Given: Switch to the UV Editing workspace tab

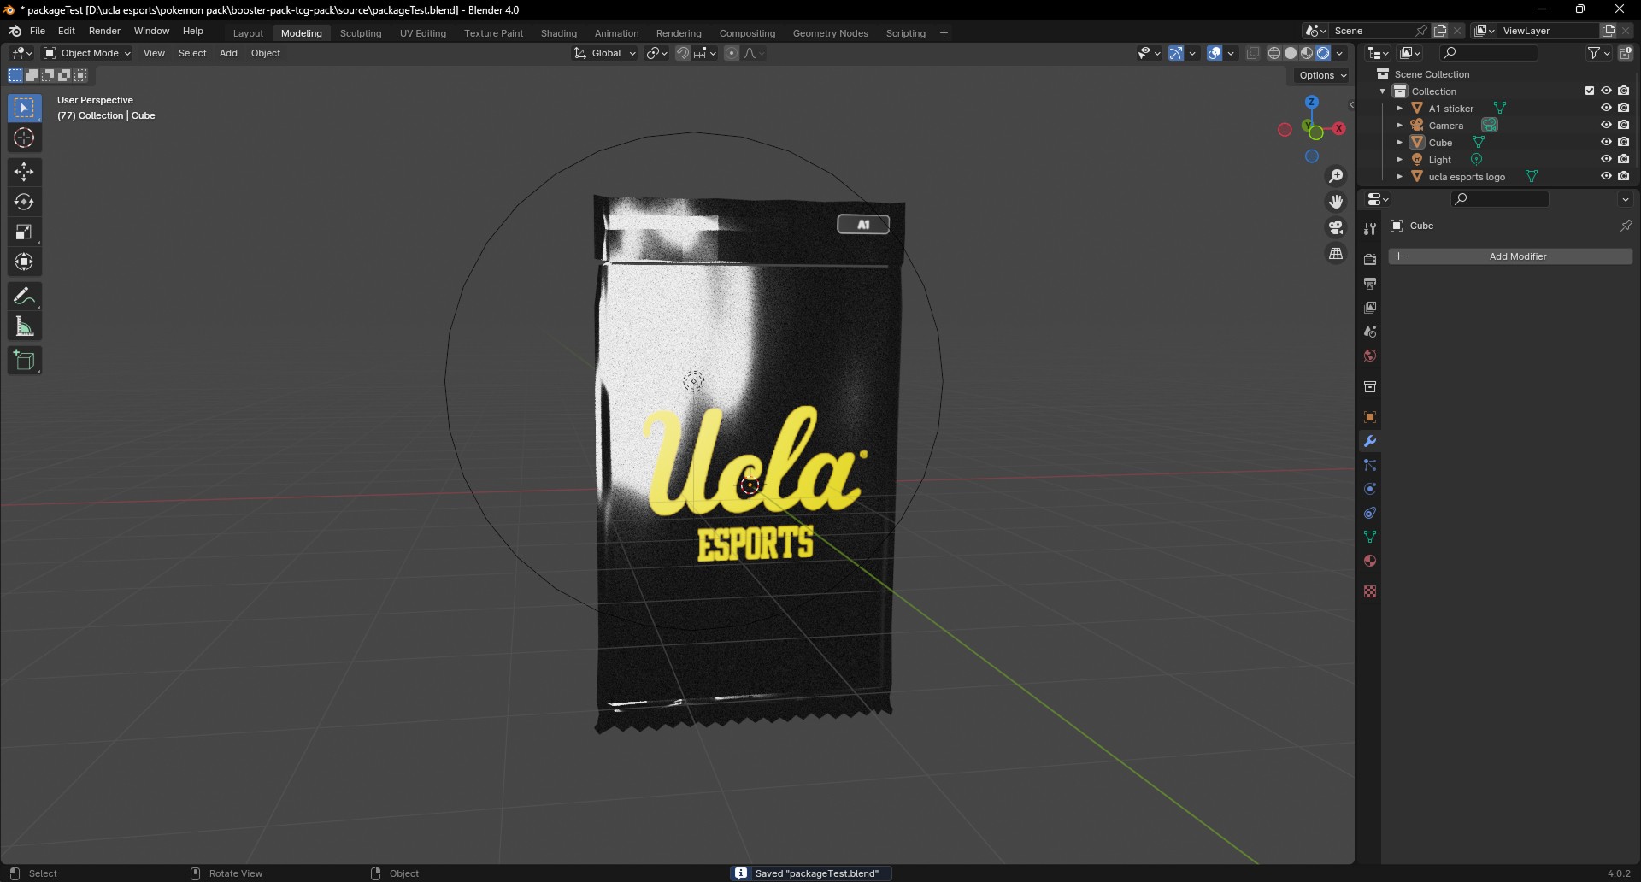Looking at the screenshot, I should (423, 33).
